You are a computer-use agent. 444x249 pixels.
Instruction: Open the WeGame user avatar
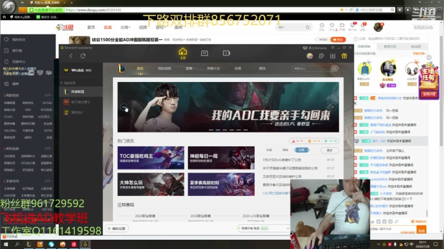[310, 56]
